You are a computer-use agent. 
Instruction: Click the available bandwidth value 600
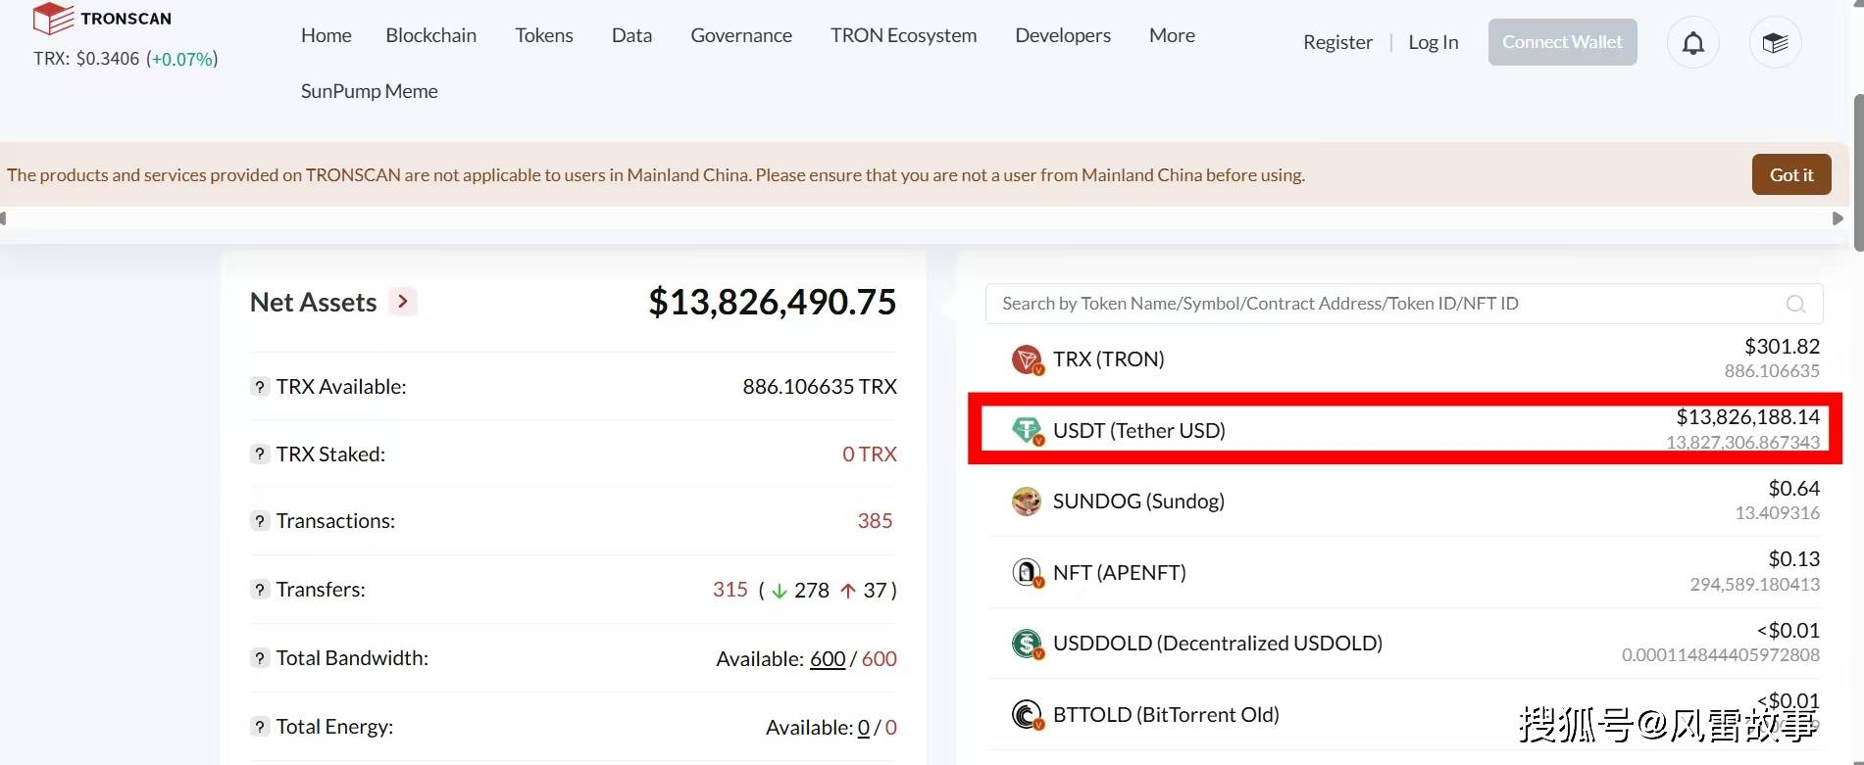(x=828, y=659)
